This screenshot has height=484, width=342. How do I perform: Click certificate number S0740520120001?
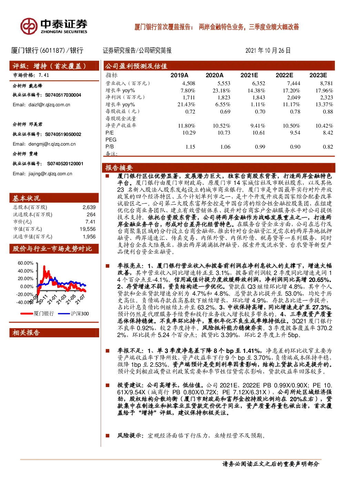(x=65, y=164)
